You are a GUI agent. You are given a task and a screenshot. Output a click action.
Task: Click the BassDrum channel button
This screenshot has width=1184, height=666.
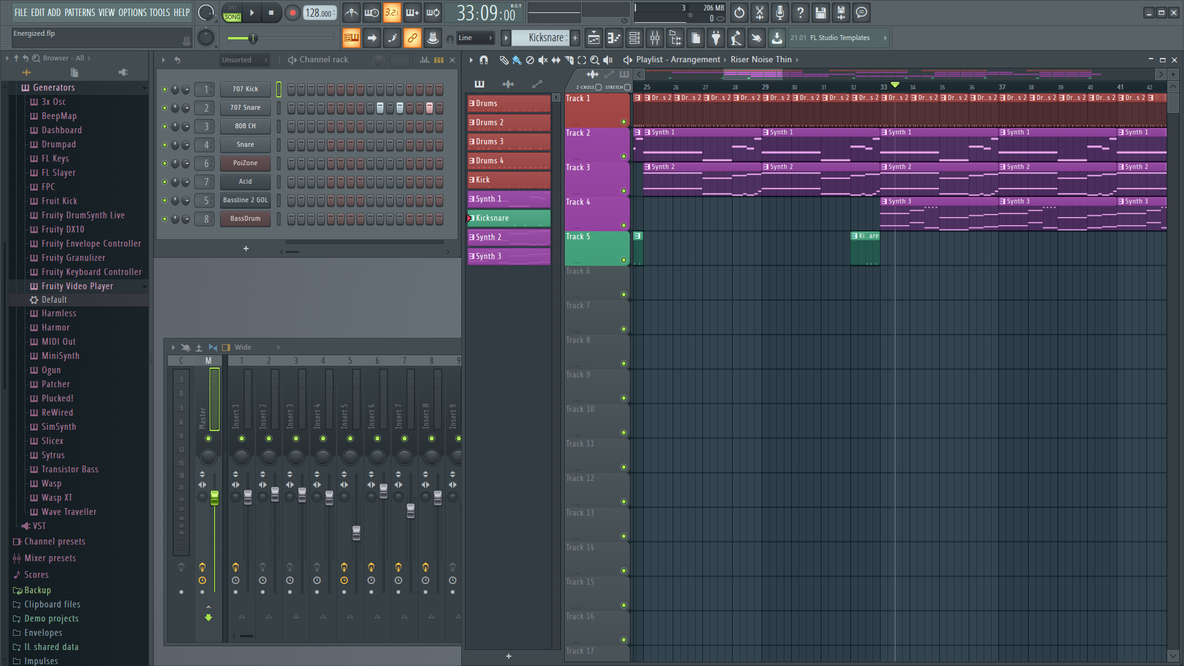[x=245, y=219]
